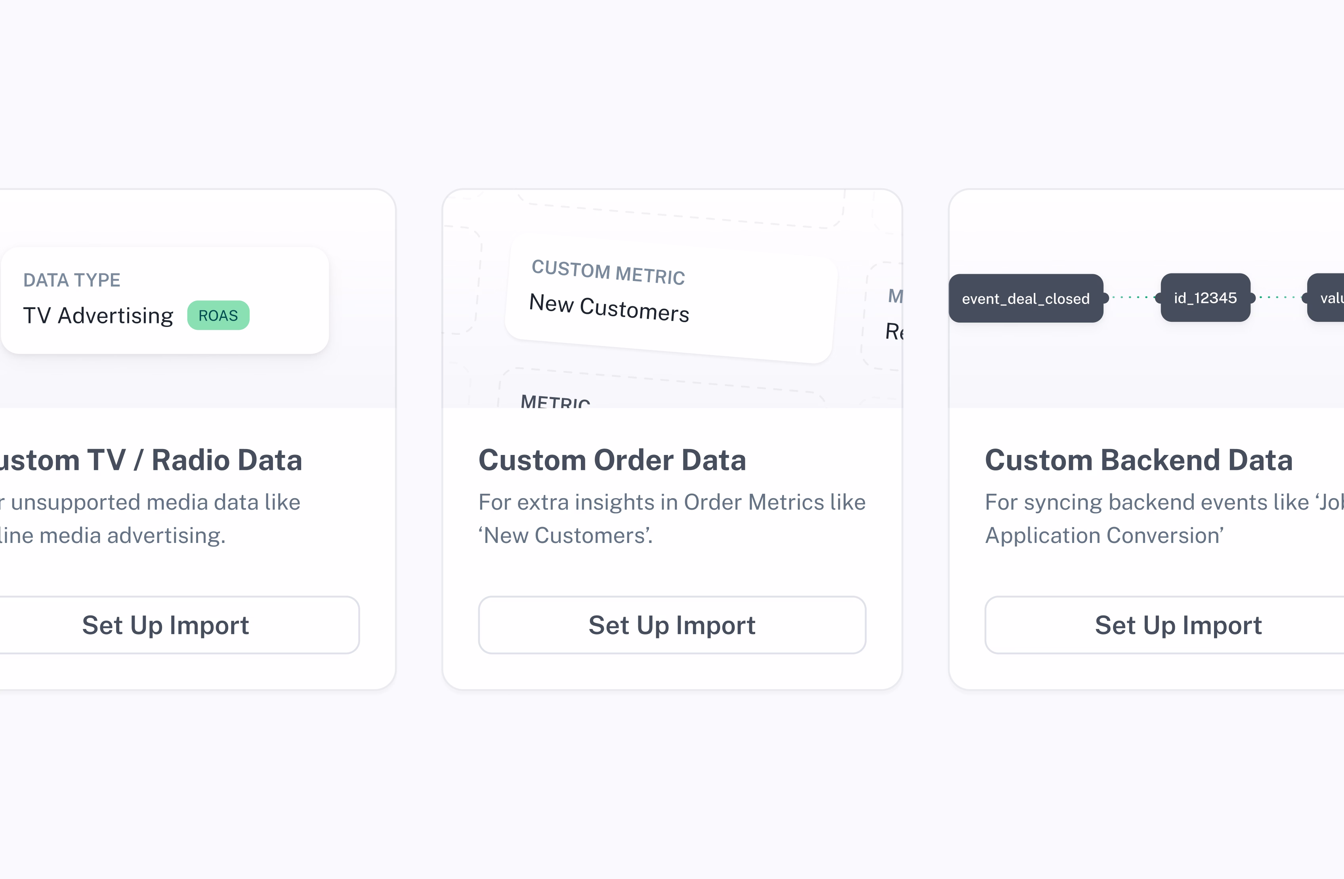The image size is (1344, 879).
Task: Click the 'unsupported media data like' description line
Action: point(150,502)
